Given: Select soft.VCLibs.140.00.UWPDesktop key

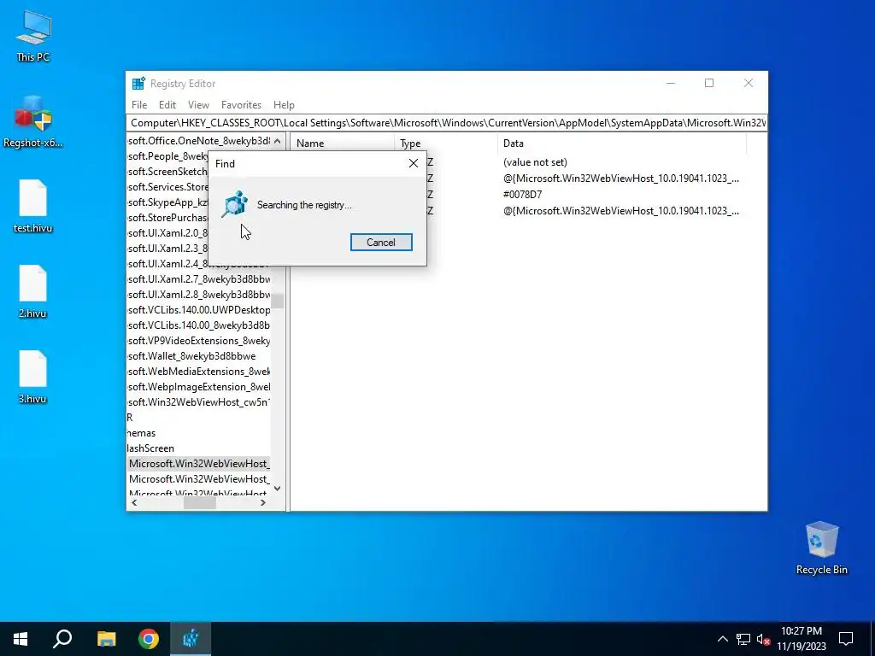Looking at the screenshot, I should click(198, 309).
